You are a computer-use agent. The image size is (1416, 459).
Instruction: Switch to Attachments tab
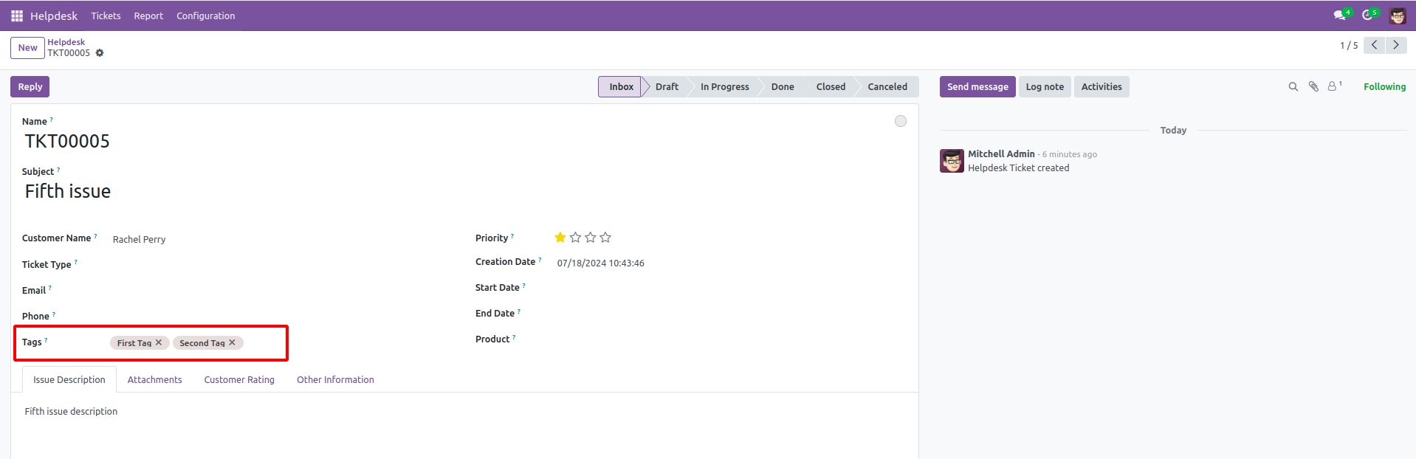(x=154, y=380)
